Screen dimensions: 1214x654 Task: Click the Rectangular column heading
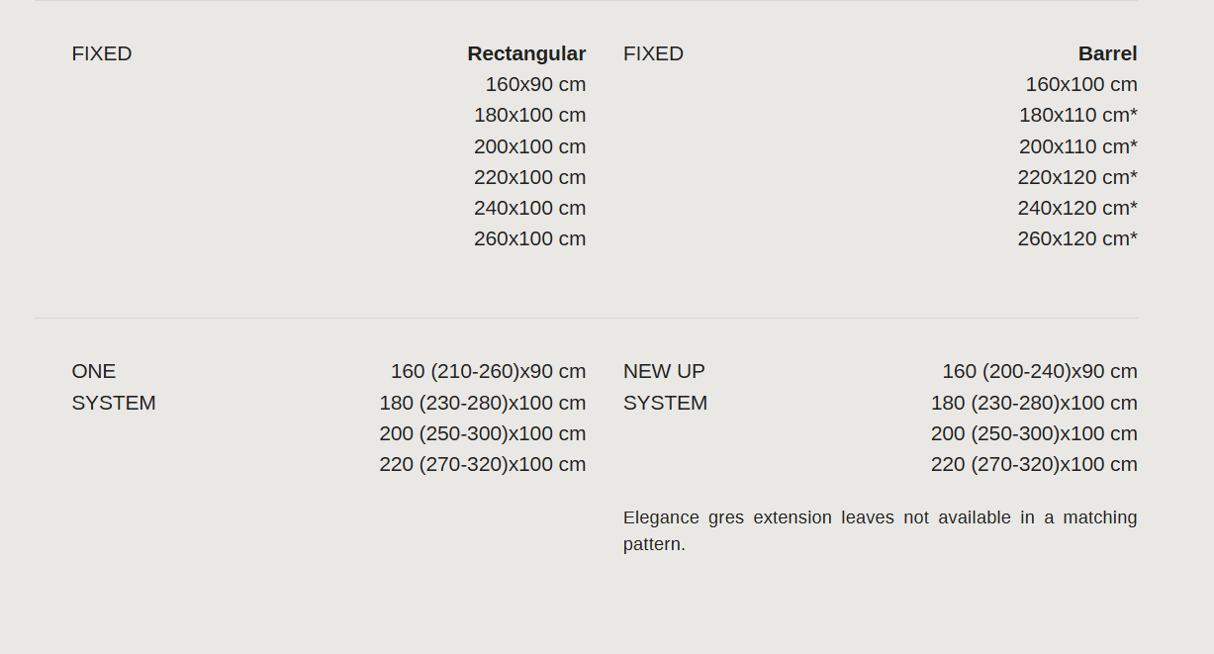pyautogui.click(x=526, y=53)
